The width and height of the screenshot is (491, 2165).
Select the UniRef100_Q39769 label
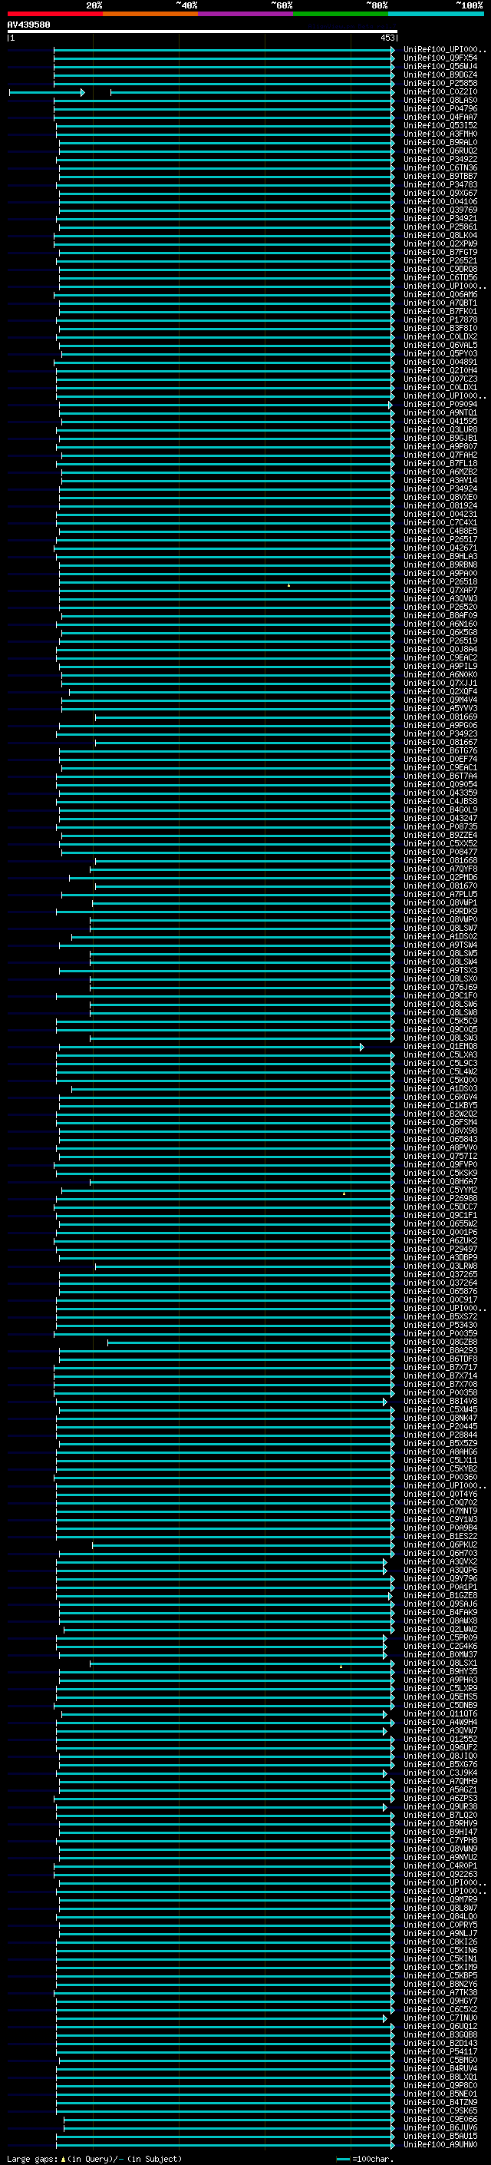[x=440, y=210]
